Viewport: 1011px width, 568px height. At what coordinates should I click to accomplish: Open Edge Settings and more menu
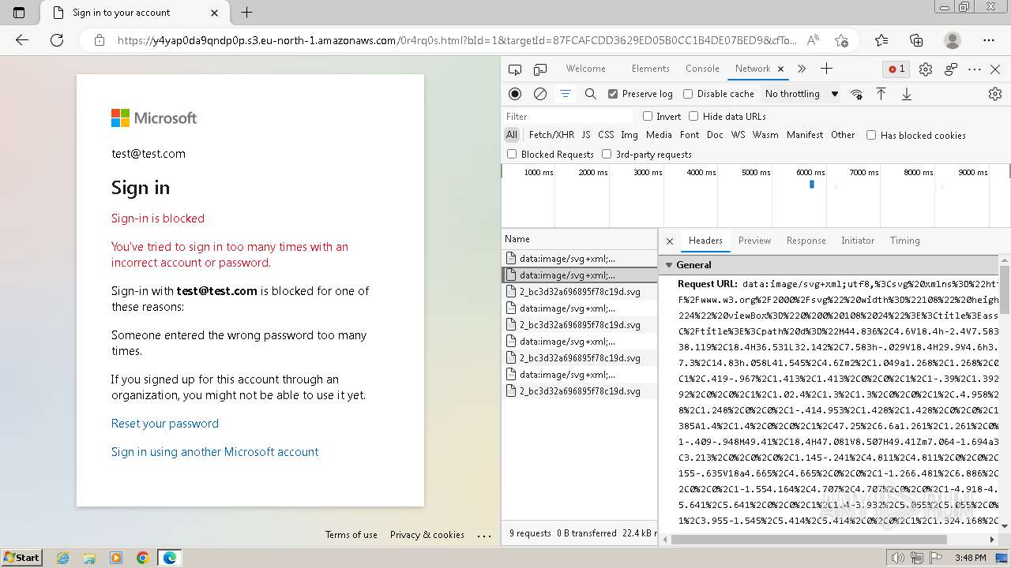click(989, 40)
